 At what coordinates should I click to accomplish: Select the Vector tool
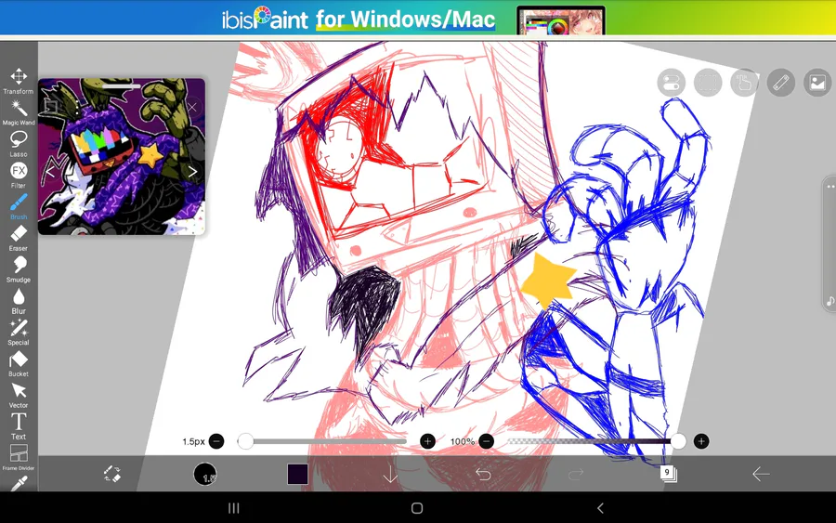point(19,396)
